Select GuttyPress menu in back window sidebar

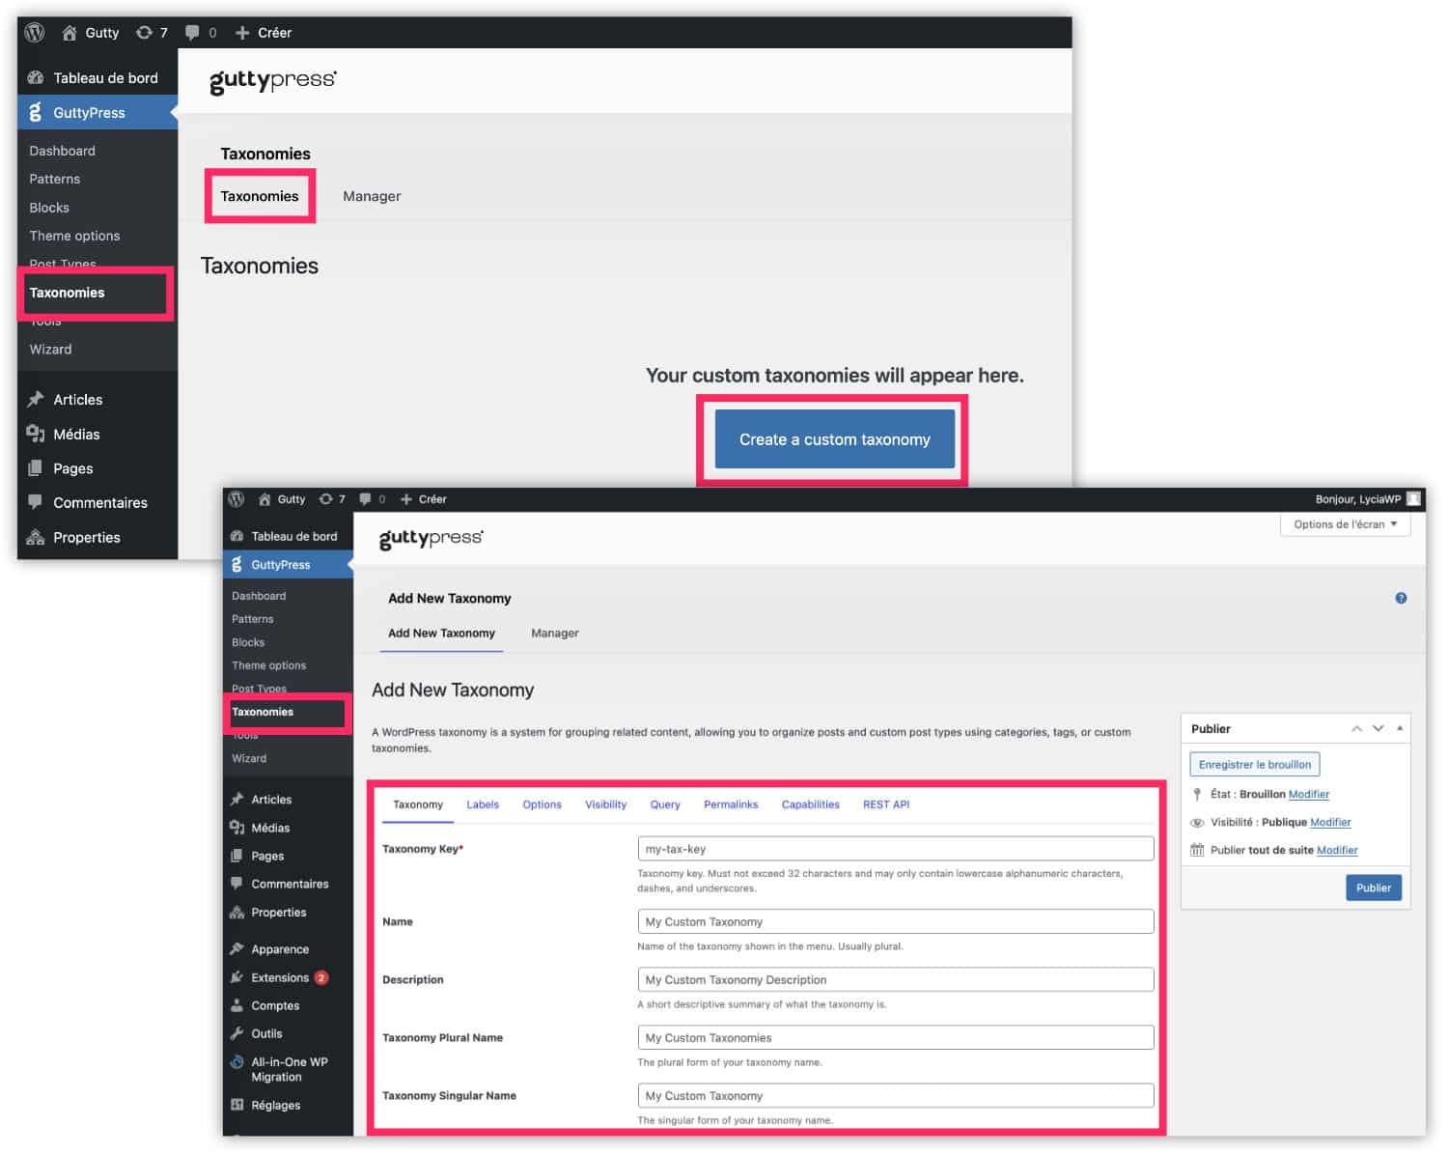click(x=97, y=113)
